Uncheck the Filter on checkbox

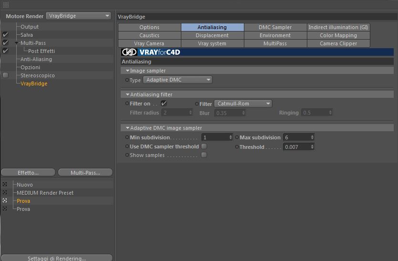164,103
